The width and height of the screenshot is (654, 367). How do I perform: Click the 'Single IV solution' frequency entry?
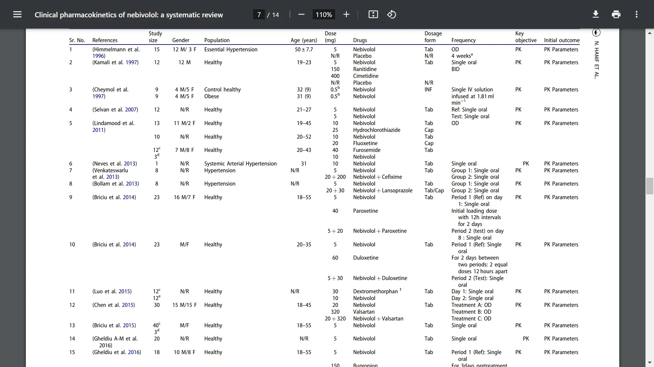472,90
